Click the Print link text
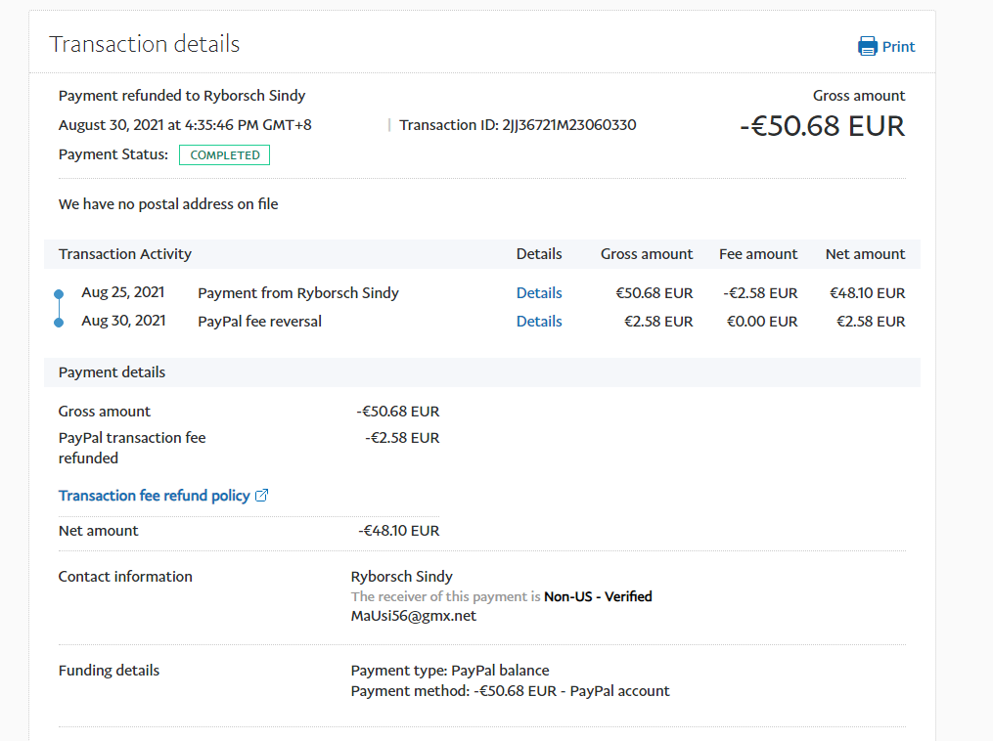The image size is (993, 741). click(x=898, y=47)
